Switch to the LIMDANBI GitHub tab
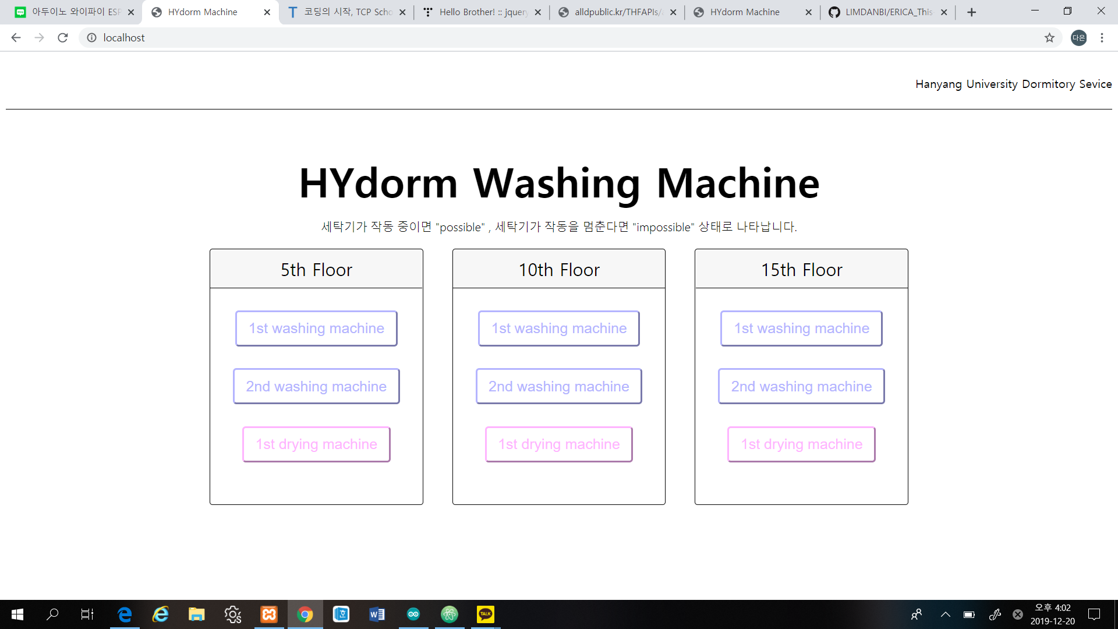This screenshot has height=629, width=1118. coord(885,12)
